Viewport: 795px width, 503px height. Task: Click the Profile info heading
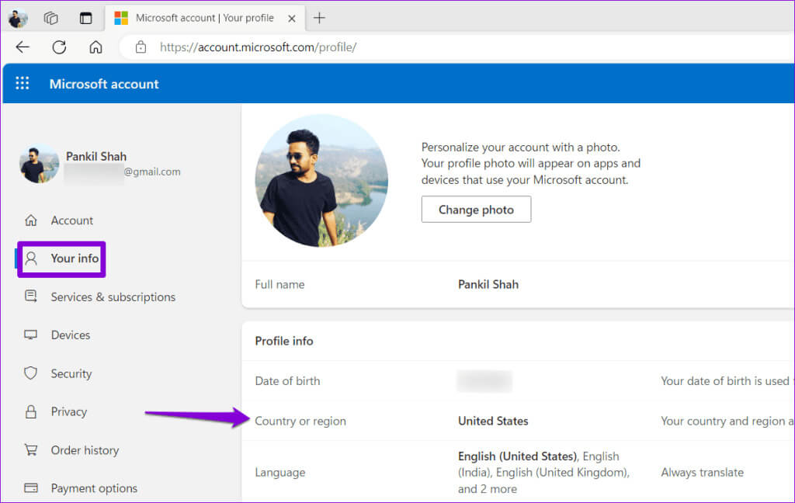(x=284, y=342)
